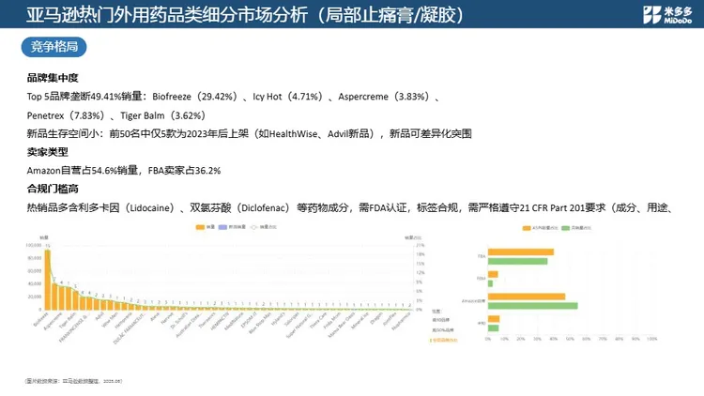Screen dimensions: 704x396
Task: Choose the 前50%品牌 range option
Action: 443,330
